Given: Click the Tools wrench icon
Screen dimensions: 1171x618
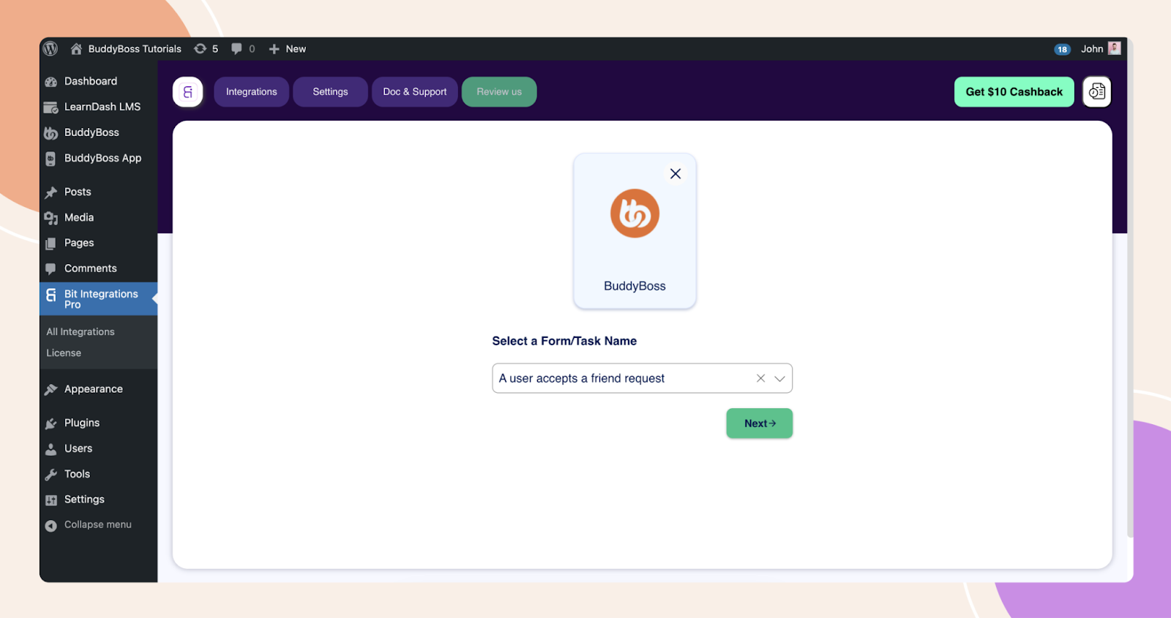Looking at the screenshot, I should tap(50, 475).
